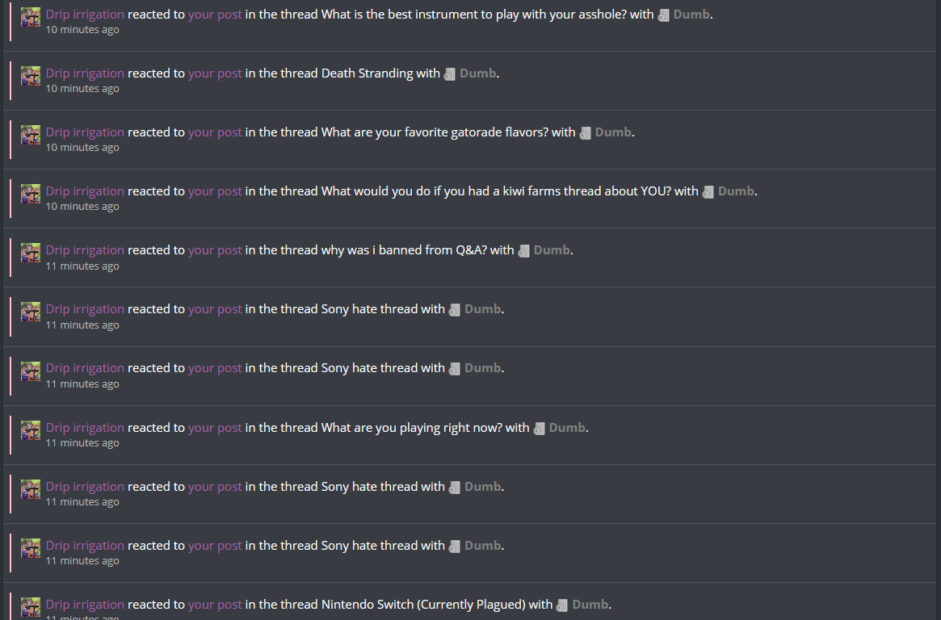Open Drip irrigation profile in Death Stranding row
Screen dimensions: 941x620
85,73
